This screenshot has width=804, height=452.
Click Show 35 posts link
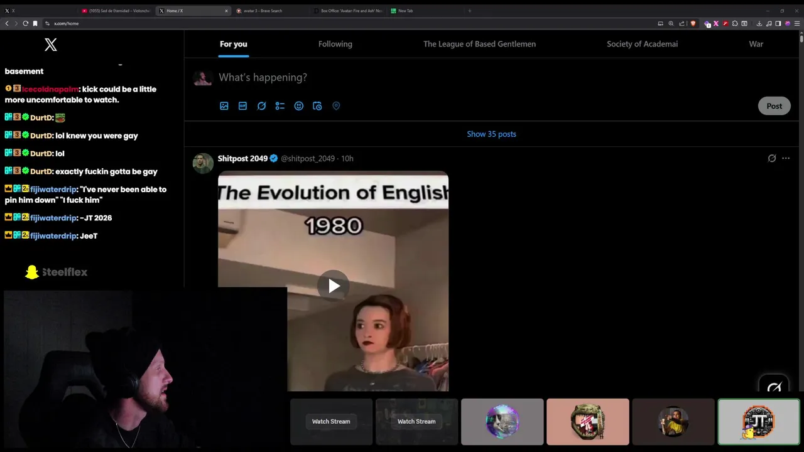[x=491, y=134]
